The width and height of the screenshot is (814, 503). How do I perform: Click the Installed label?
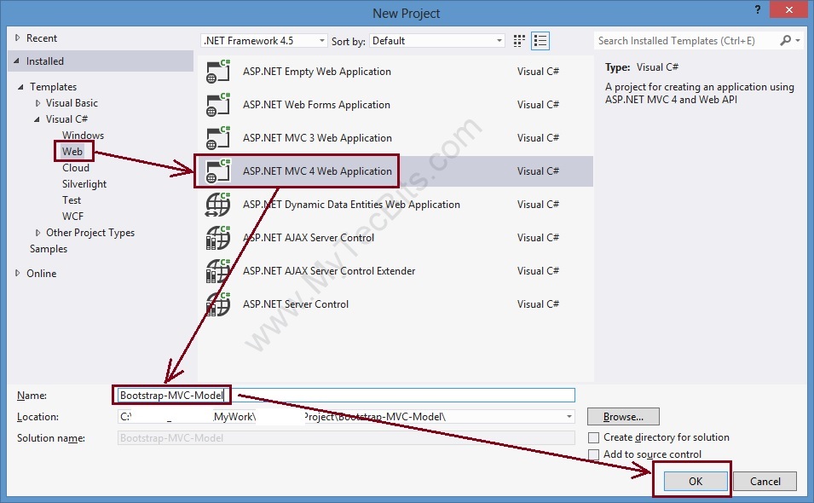pos(45,61)
